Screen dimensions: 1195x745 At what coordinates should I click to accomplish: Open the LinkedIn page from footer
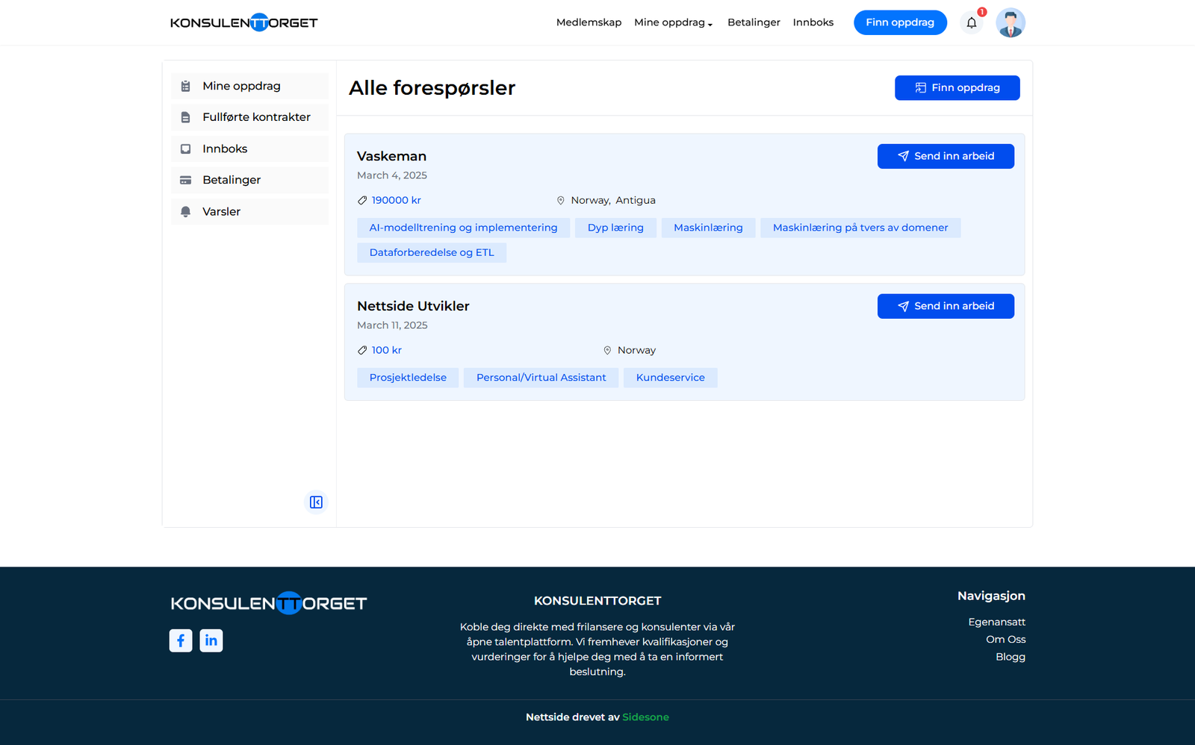pos(211,640)
